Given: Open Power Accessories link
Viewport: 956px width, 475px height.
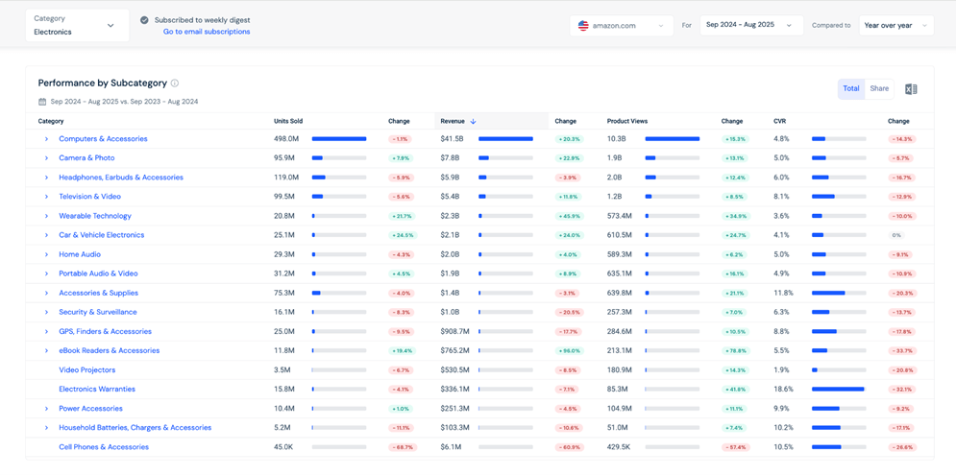Looking at the screenshot, I should 90,409.
